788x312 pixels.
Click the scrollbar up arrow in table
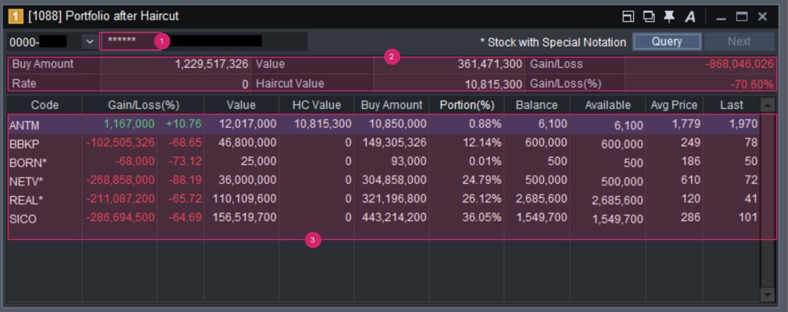pyautogui.click(x=768, y=105)
